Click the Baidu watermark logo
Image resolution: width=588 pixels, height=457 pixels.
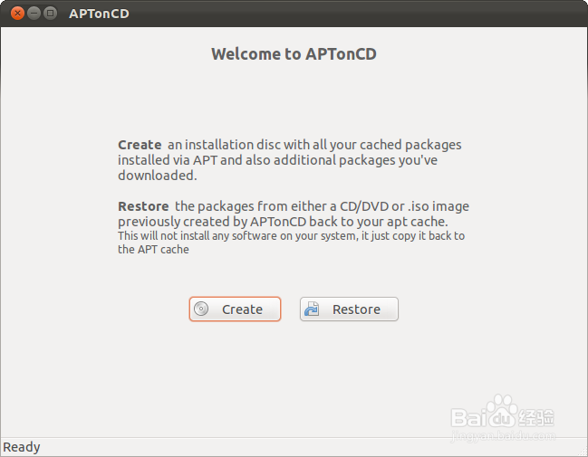pos(503,414)
